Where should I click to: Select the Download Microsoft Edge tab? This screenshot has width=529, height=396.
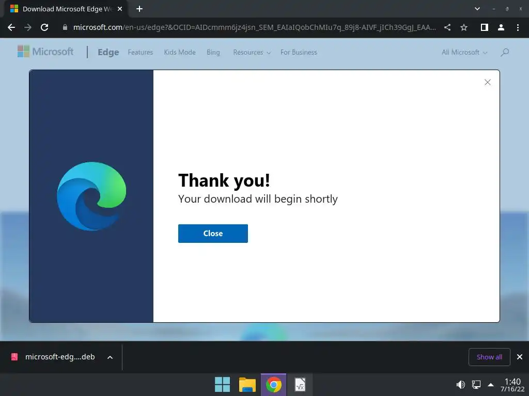click(66, 9)
